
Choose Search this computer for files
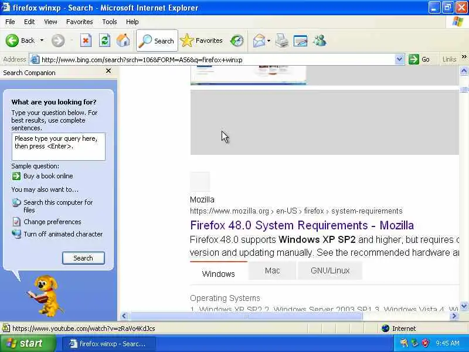[x=58, y=207]
